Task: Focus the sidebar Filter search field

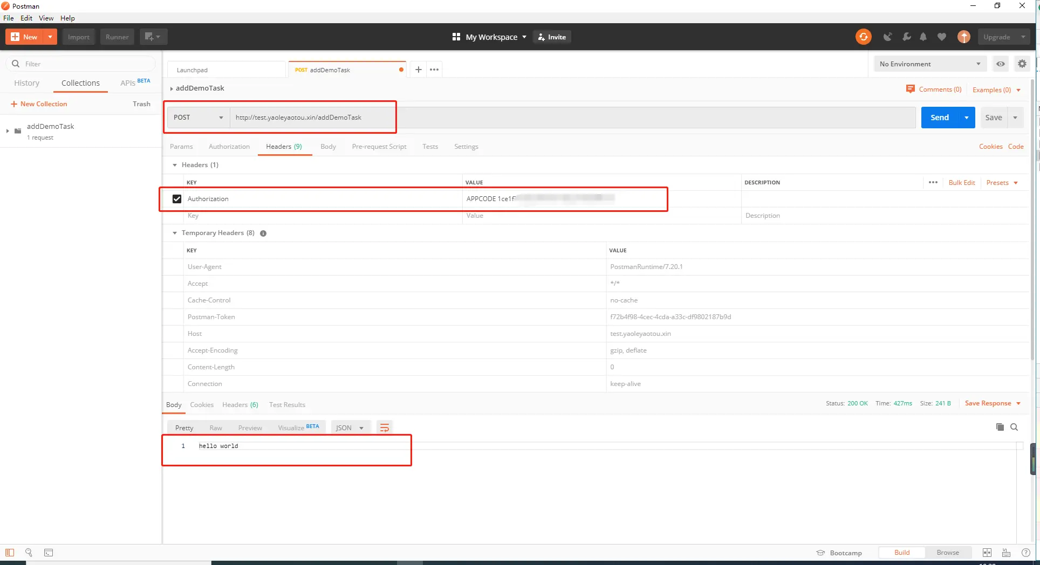Action: click(x=81, y=64)
